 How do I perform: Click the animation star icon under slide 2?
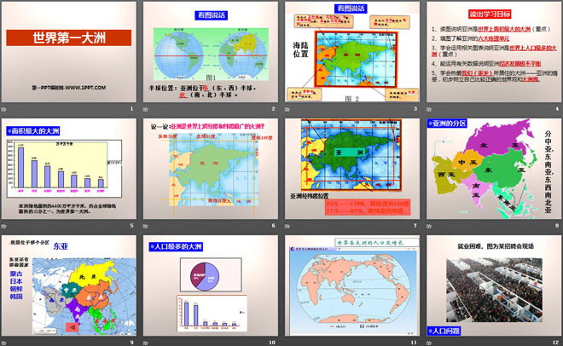(145, 109)
